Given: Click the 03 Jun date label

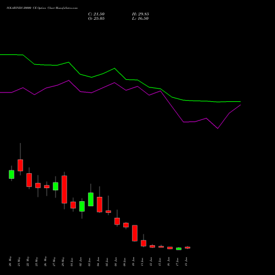Looking at the screenshot, I should click(x=90, y=262).
